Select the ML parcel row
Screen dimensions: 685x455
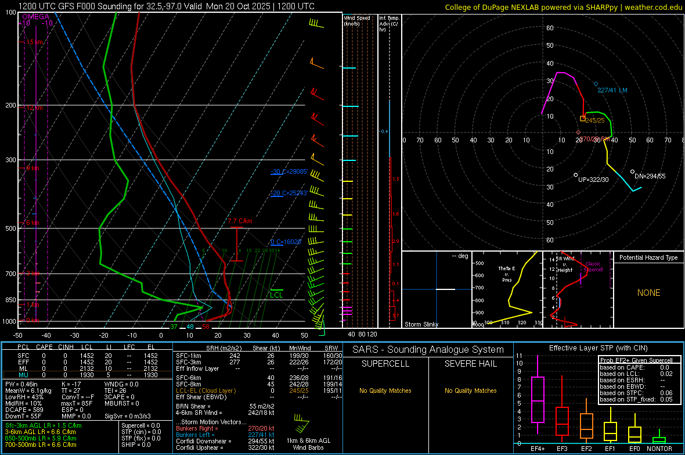pos(88,368)
